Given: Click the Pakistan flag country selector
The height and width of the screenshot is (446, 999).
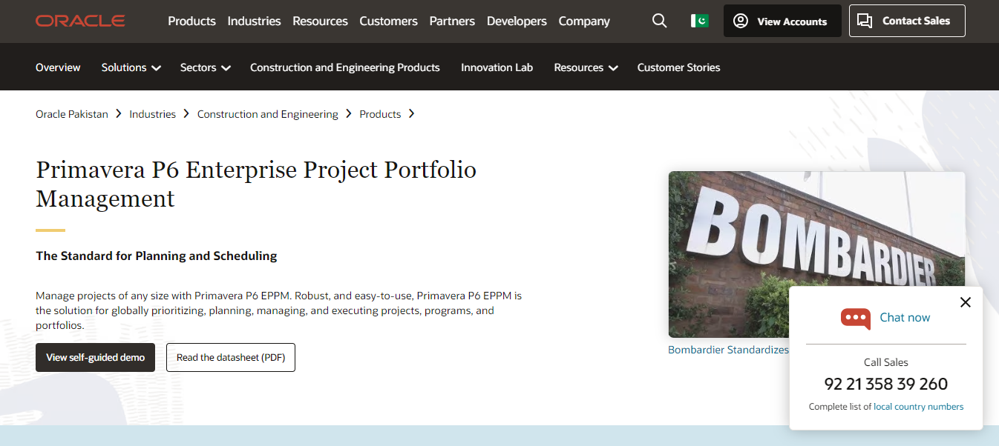Looking at the screenshot, I should [x=699, y=21].
